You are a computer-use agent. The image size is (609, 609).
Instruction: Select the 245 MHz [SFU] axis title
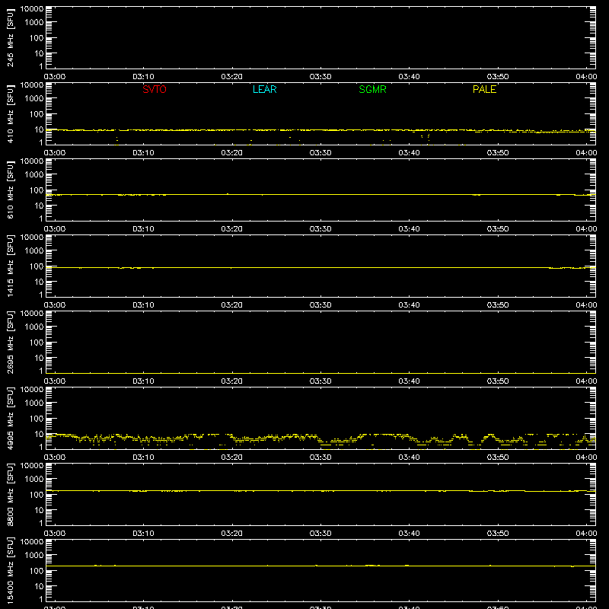[11, 38]
